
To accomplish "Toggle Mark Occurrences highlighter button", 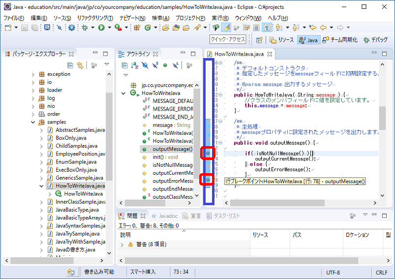I will pos(226,28).
